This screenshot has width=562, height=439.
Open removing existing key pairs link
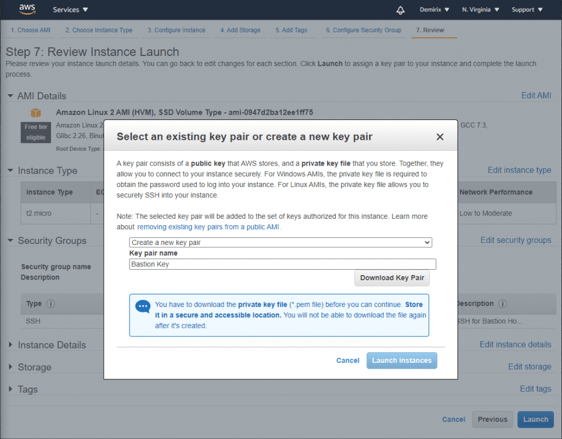pos(208,227)
